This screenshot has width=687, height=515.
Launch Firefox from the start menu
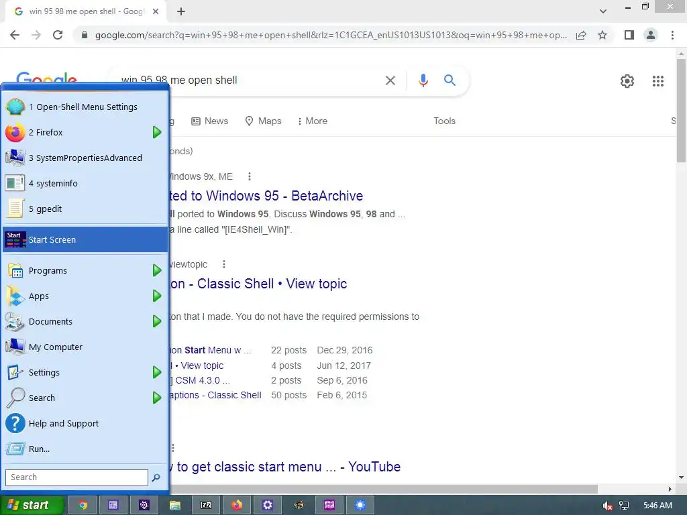click(x=85, y=132)
